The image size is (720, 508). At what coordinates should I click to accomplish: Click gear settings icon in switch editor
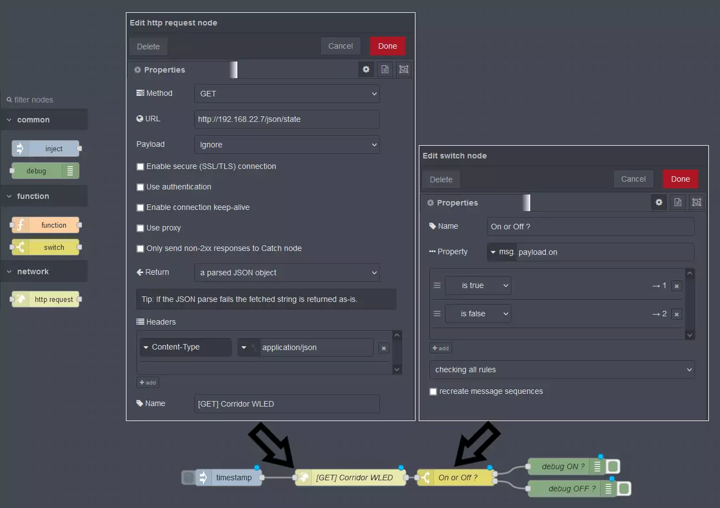[x=658, y=203]
